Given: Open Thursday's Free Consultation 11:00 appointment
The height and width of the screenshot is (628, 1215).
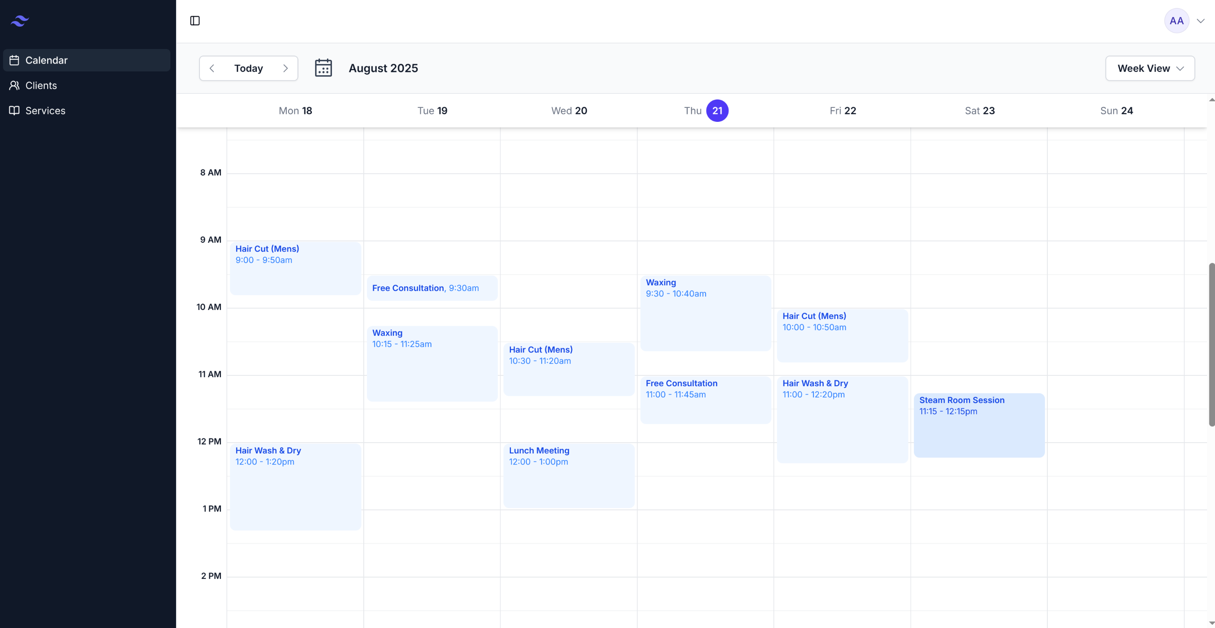Looking at the screenshot, I should coord(706,400).
